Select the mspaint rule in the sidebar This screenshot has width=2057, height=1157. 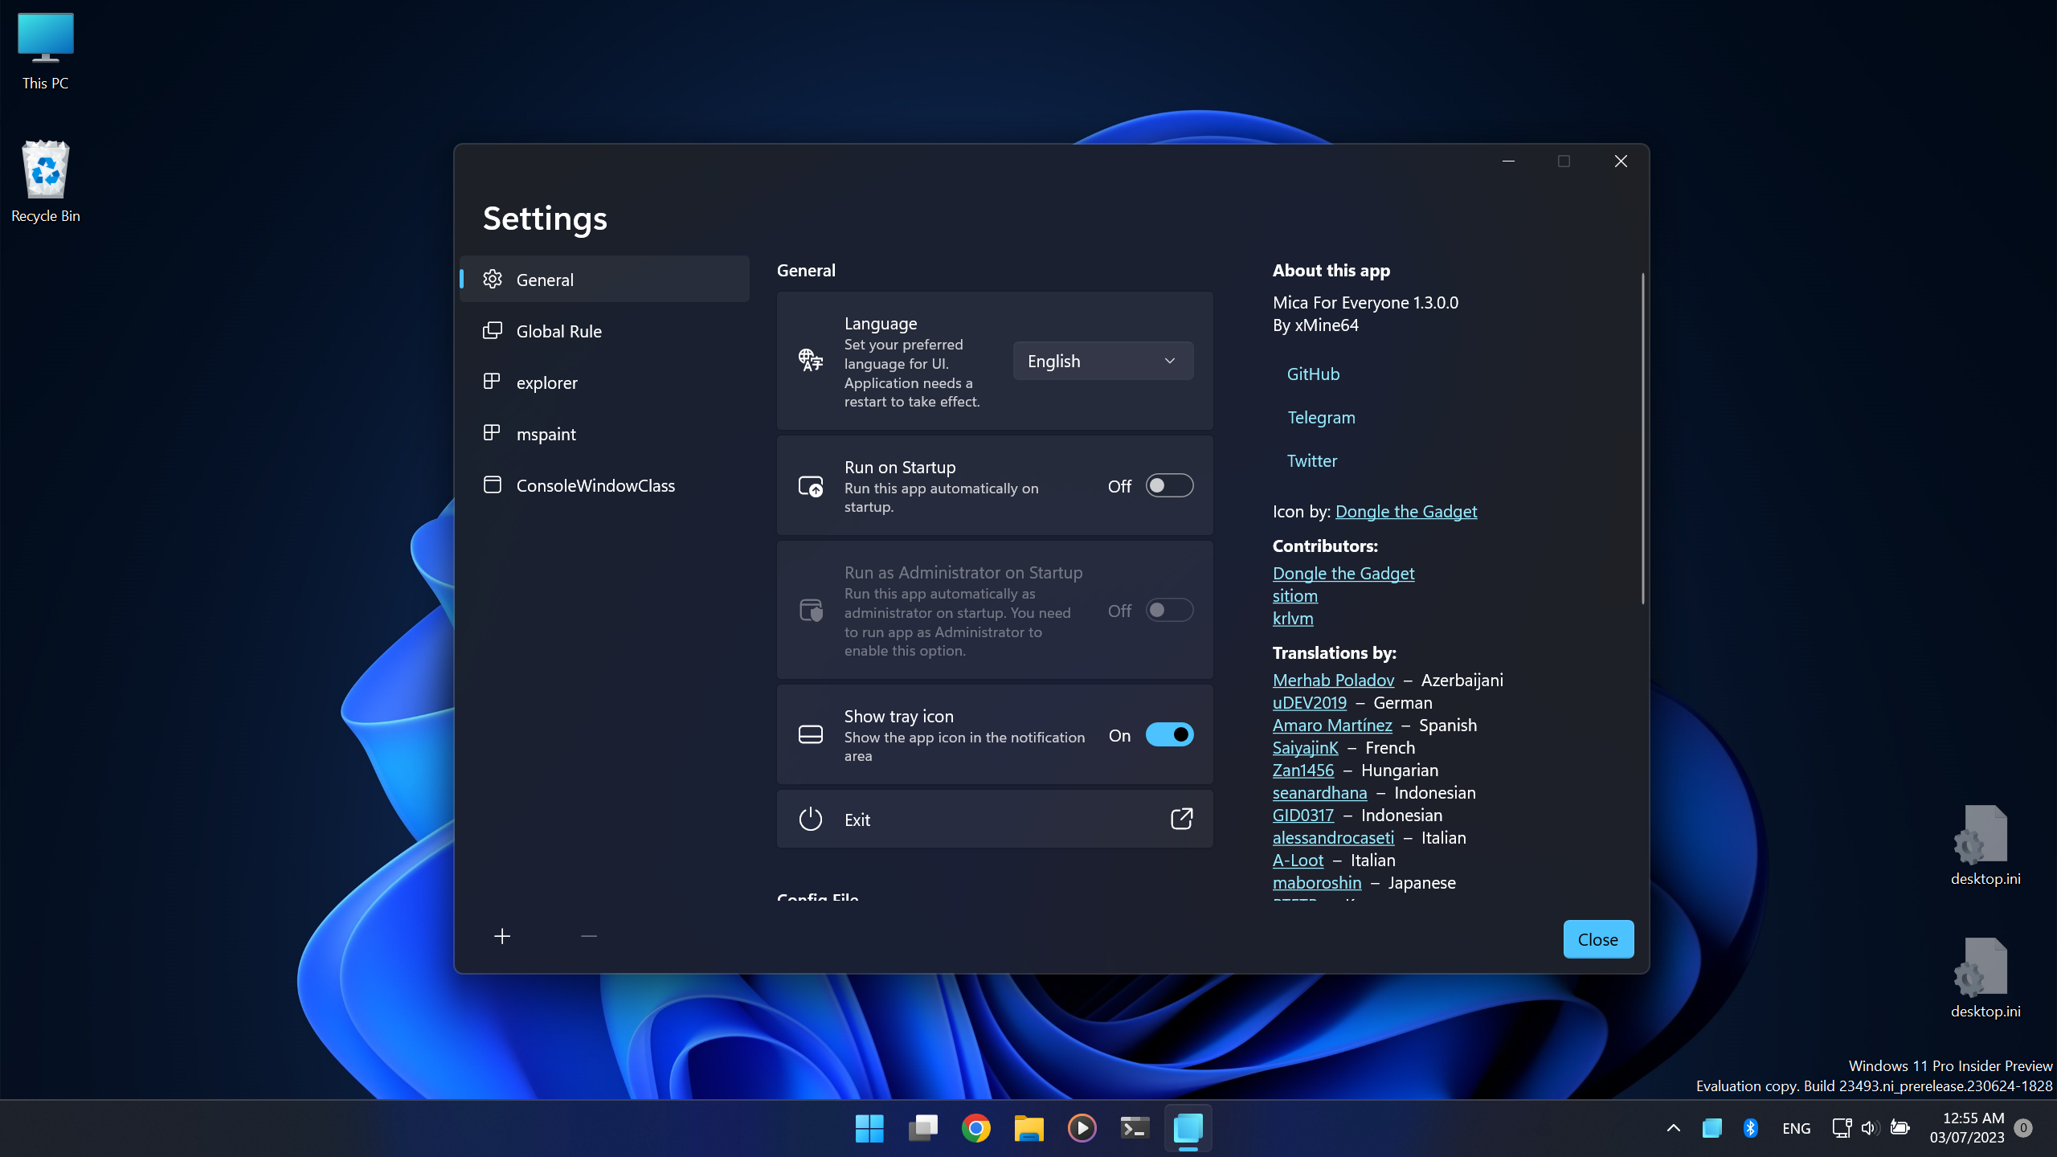point(546,433)
